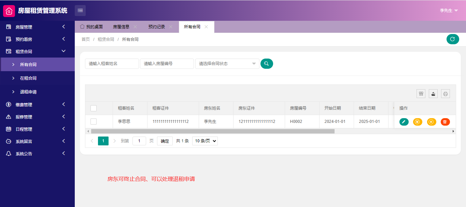Focus the 请输入租客姓名 input field
This screenshot has width=466, height=207.
tap(112, 64)
